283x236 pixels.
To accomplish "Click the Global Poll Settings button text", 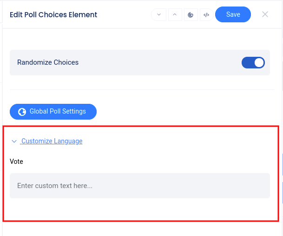I will click(58, 112).
